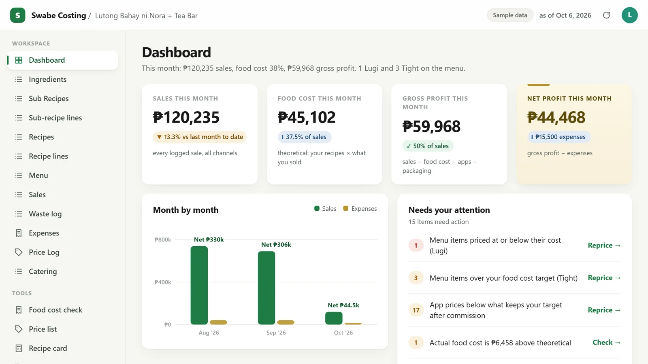Click the Sample data badge
The height and width of the screenshot is (364, 648).
[510, 15]
